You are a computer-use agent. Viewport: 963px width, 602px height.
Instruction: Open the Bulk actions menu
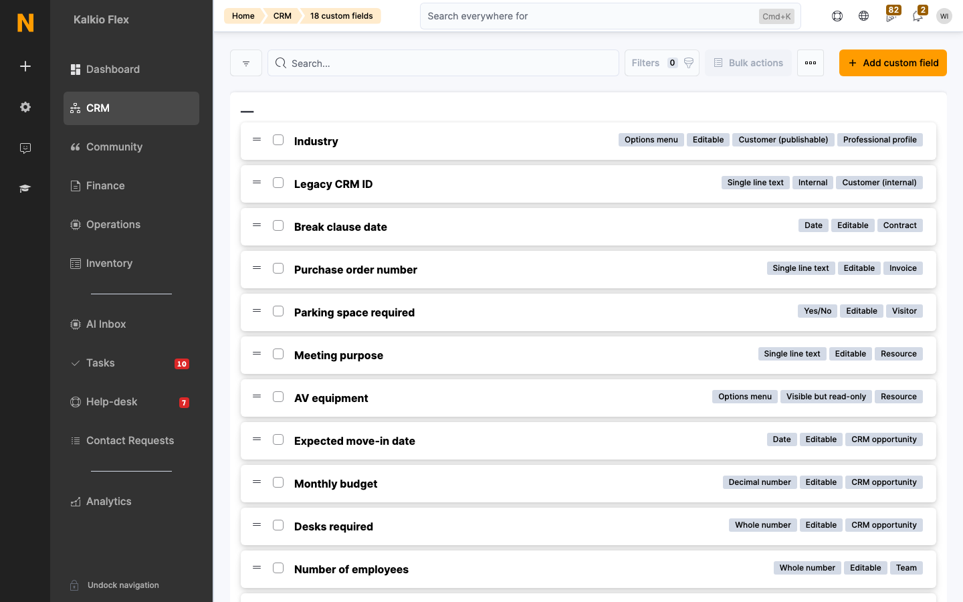[x=748, y=63]
